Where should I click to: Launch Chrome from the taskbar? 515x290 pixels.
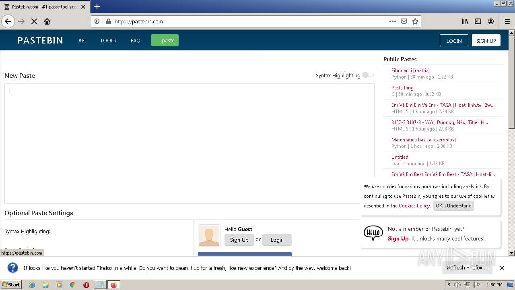click(x=73, y=284)
